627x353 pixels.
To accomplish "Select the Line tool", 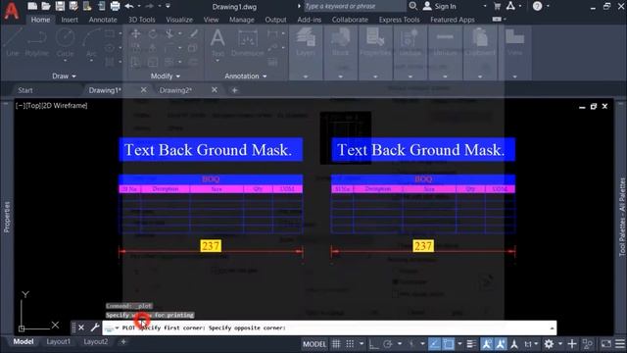I will point(13,42).
